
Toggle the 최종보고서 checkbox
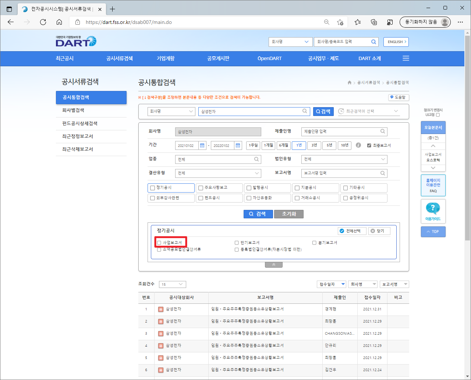point(369,145)
